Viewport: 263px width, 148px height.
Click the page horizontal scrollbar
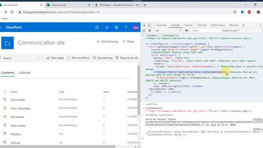point(58,146)
